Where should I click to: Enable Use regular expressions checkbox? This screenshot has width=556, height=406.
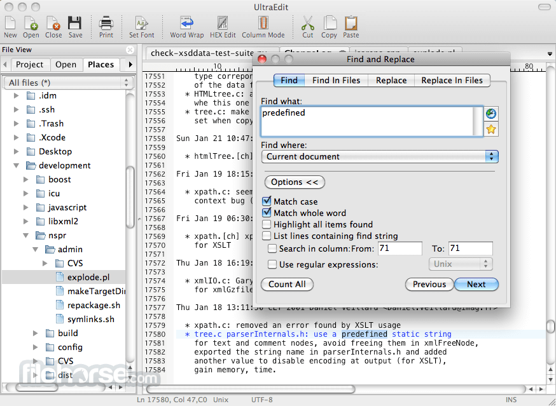coord(272,264)
